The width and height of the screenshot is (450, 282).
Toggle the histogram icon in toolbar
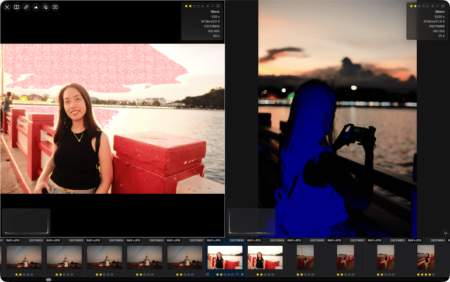coord(36,7)
